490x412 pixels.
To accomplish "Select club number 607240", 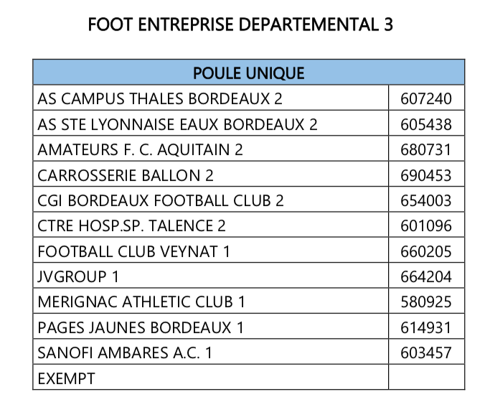I will point(426,99).
